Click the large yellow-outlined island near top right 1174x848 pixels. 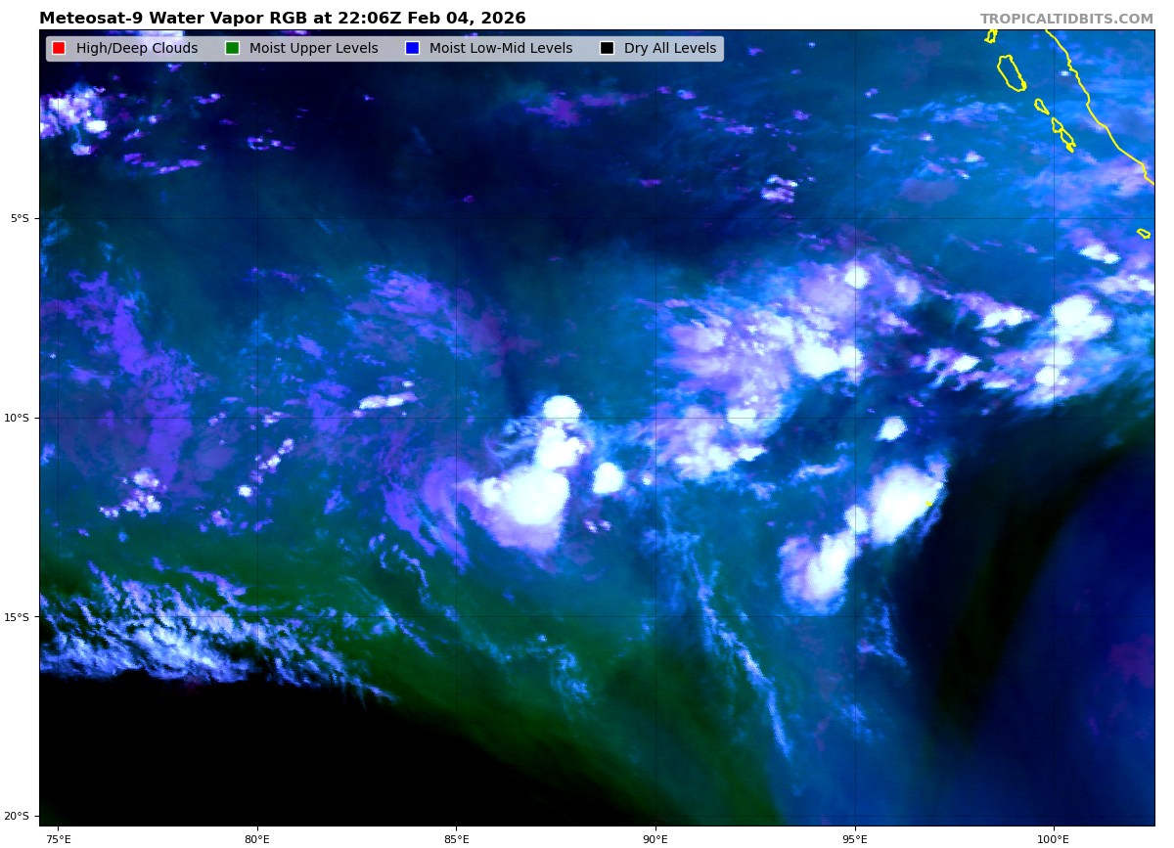(x=1011, y=73)
